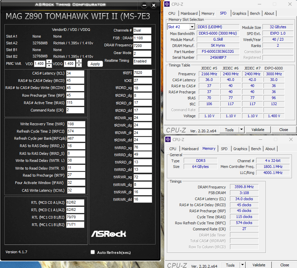
Task: Click the Refresh Cycle Time 2 (tRFC2) field
Action: pos(76,131)
